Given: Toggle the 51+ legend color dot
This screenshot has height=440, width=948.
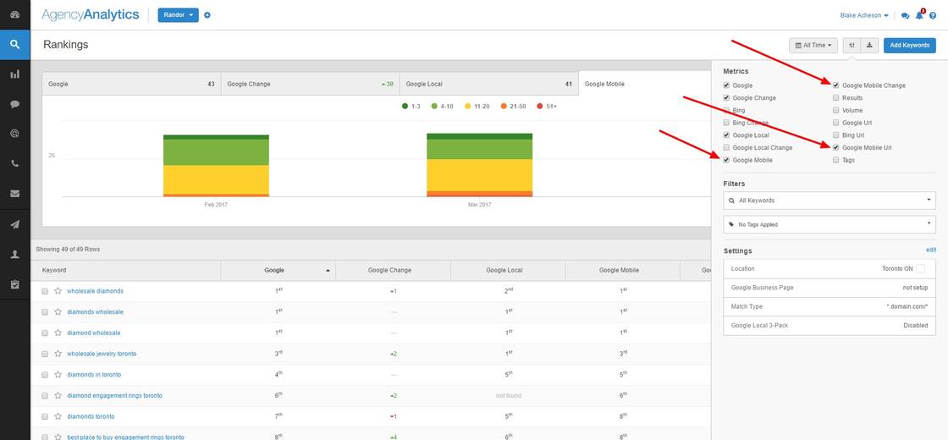Looking at the screenshot, I should [540, 107].
